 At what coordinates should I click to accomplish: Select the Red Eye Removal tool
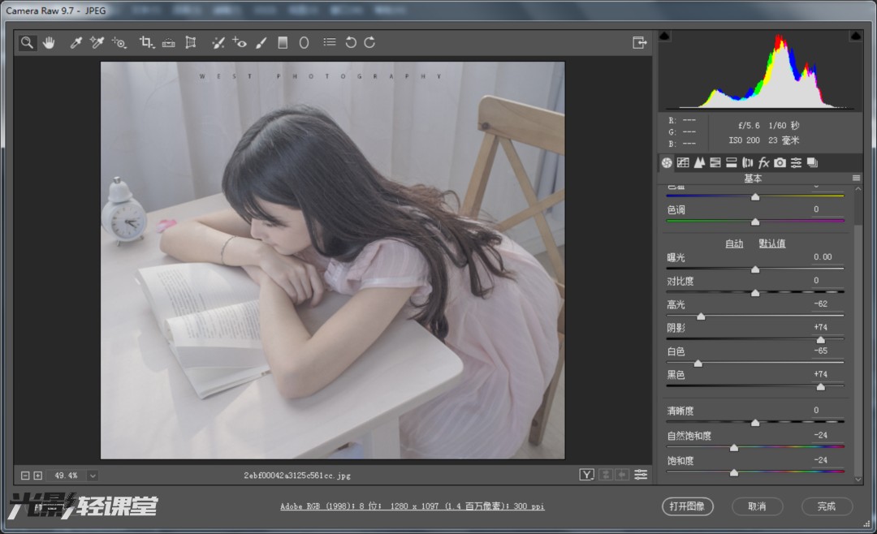click(240, 43)
